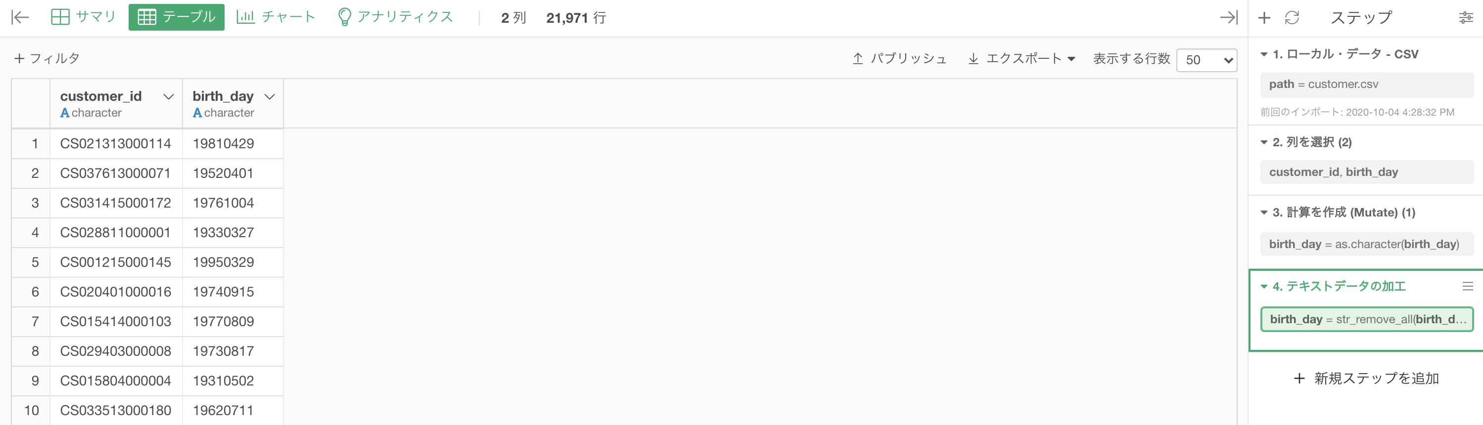1483x425 pixels.
Task: Change the rows displayed count dropdown
Action: coord(1206,60)
